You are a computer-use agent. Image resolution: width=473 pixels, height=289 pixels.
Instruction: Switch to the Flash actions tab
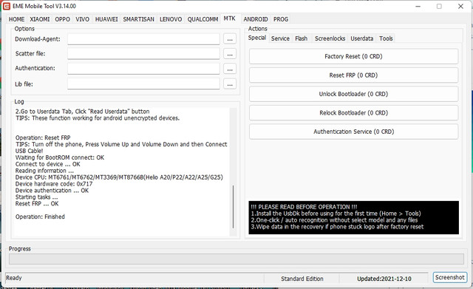[x=302, y=38]
